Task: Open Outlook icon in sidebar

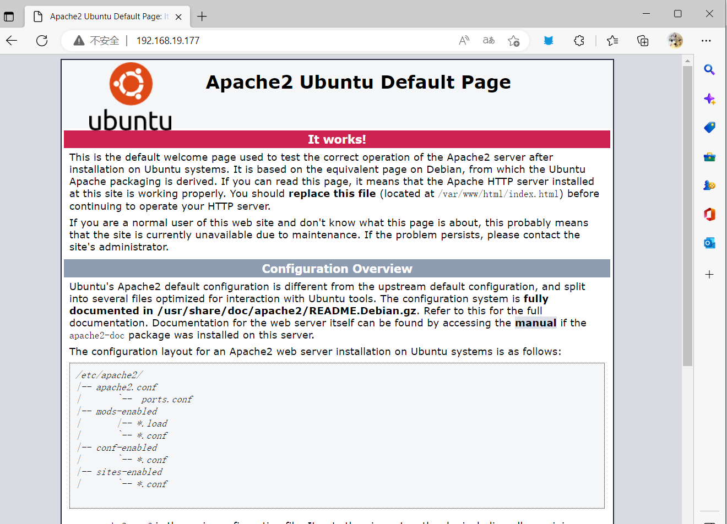Action: click(709, 243)
